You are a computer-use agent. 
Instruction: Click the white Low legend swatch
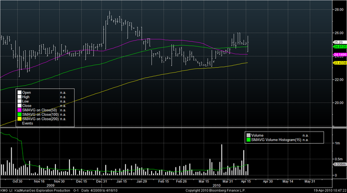click(20, 101)
